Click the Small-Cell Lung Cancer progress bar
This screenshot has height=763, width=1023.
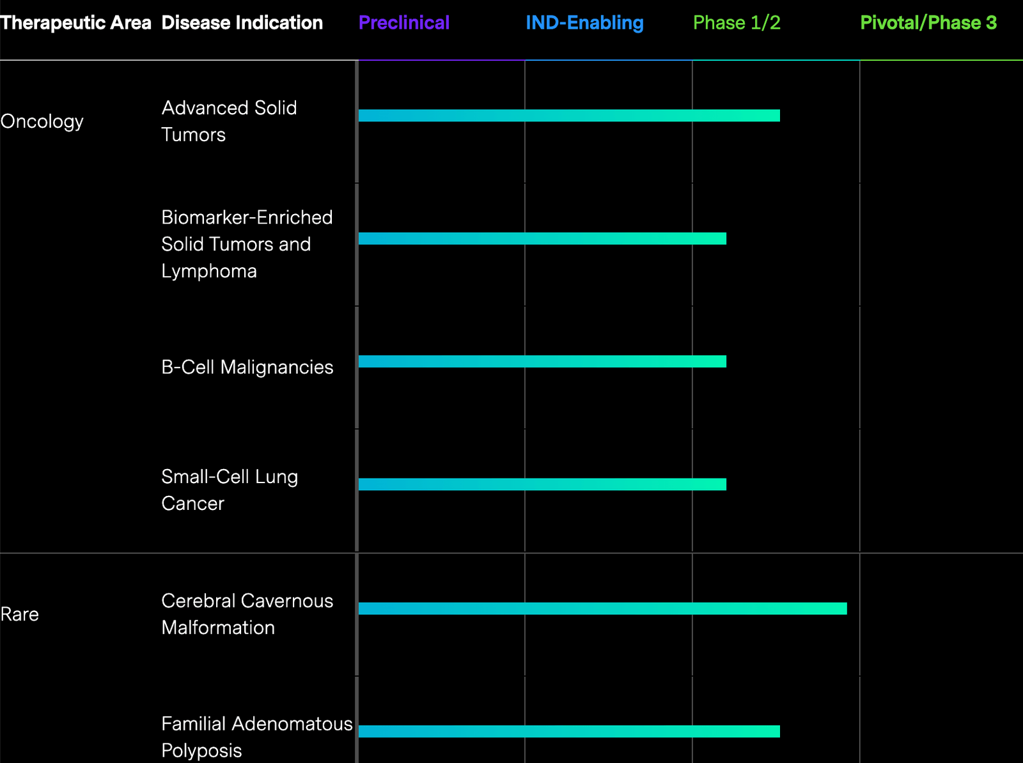[x=542, y=484]
